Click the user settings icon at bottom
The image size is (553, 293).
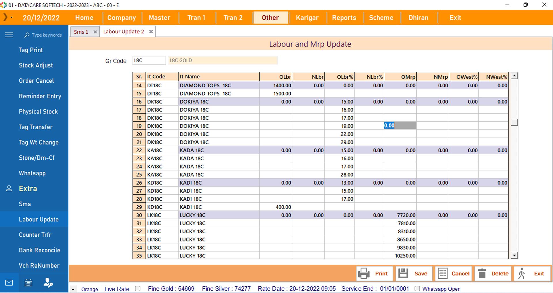(48, 283)
